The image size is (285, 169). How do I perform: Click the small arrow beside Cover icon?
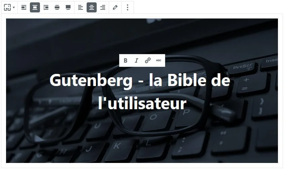(14, 7)
